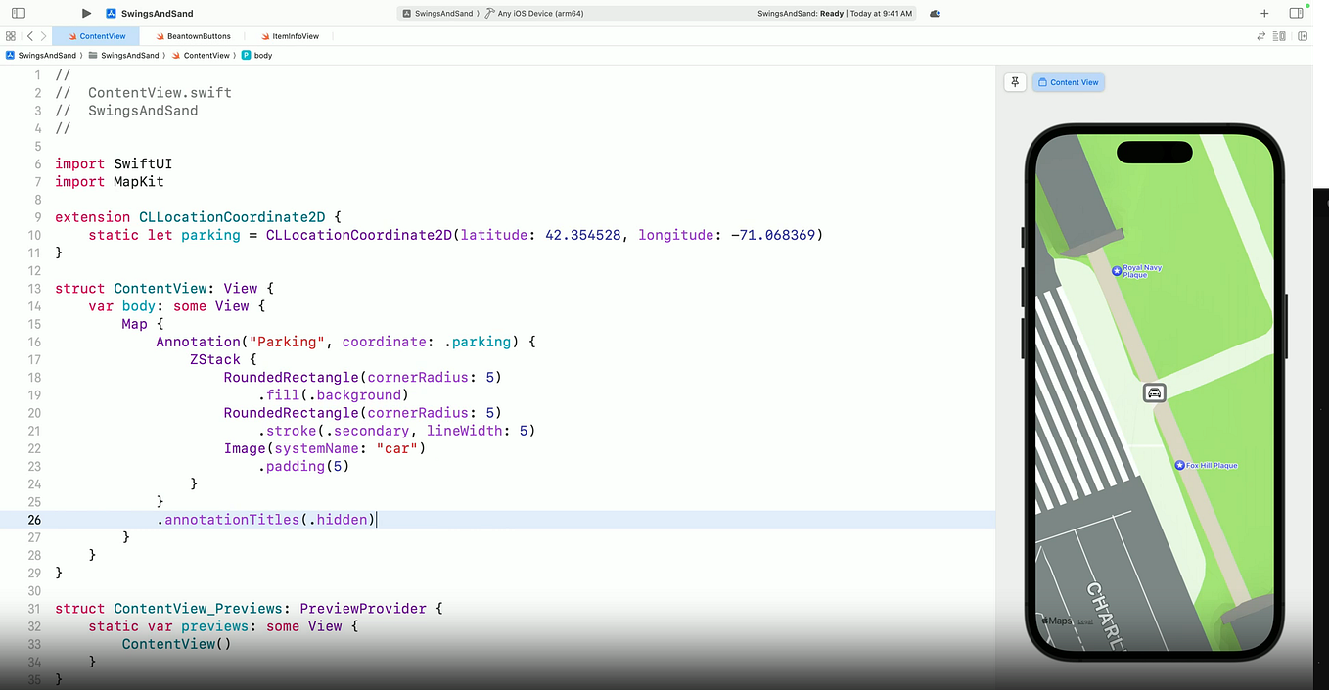Click the Xcode Cloud icon in the toolbar
The image size is (1329, 690).
(932, 13)
